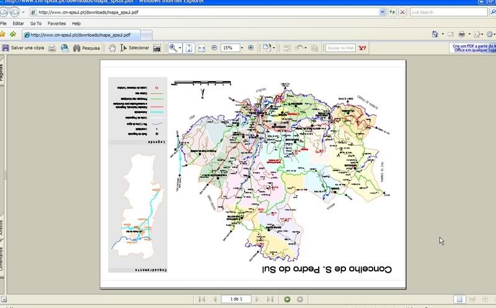Open the Comentários side panel tab
496x308 pixels.
pyautogui.click(x=2, y=258)
